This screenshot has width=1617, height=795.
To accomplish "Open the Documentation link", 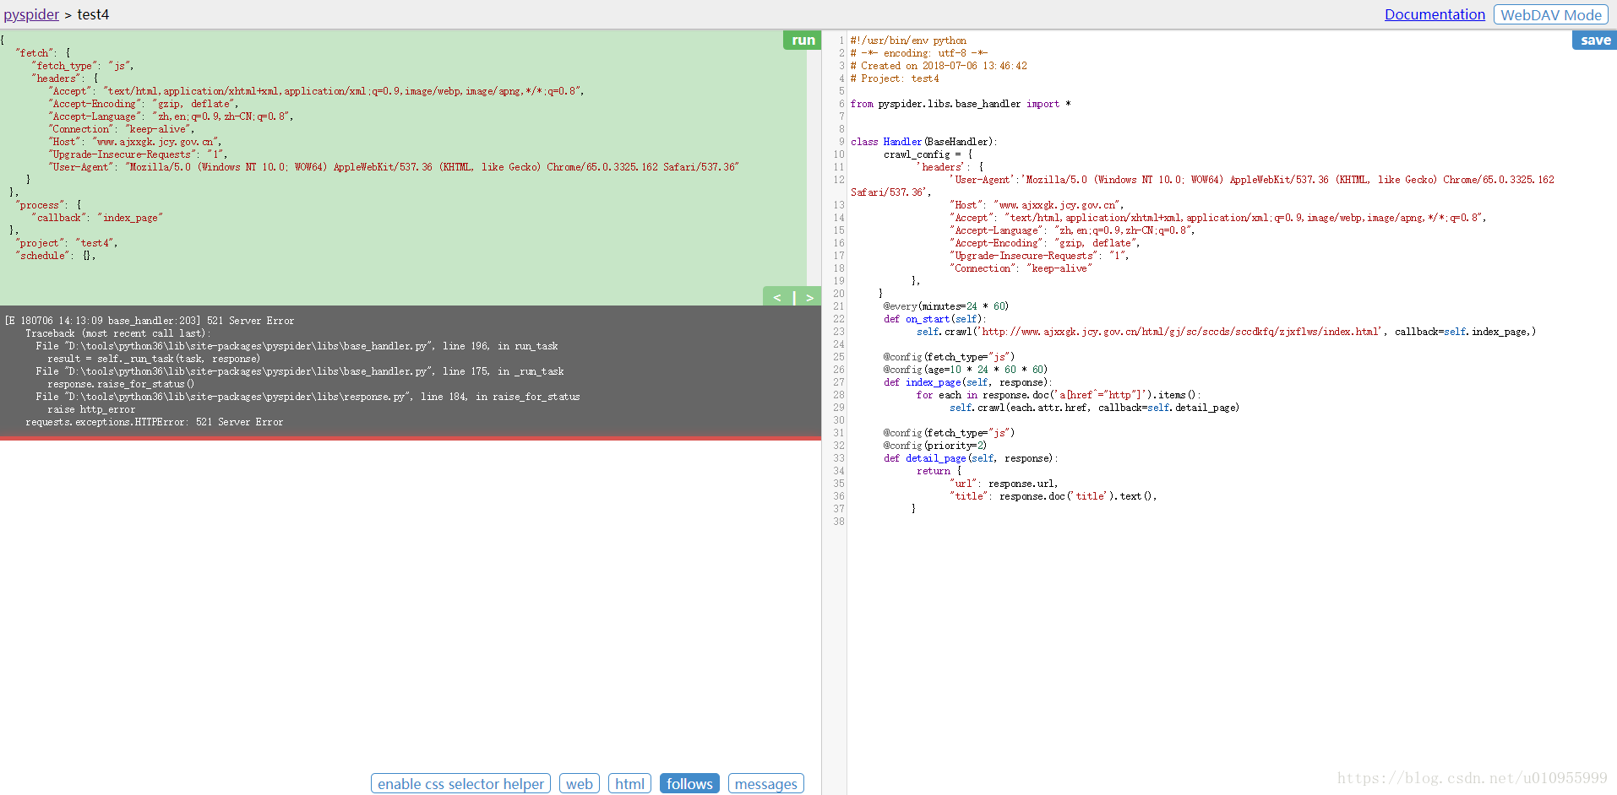I will (x=1435, y=14).
